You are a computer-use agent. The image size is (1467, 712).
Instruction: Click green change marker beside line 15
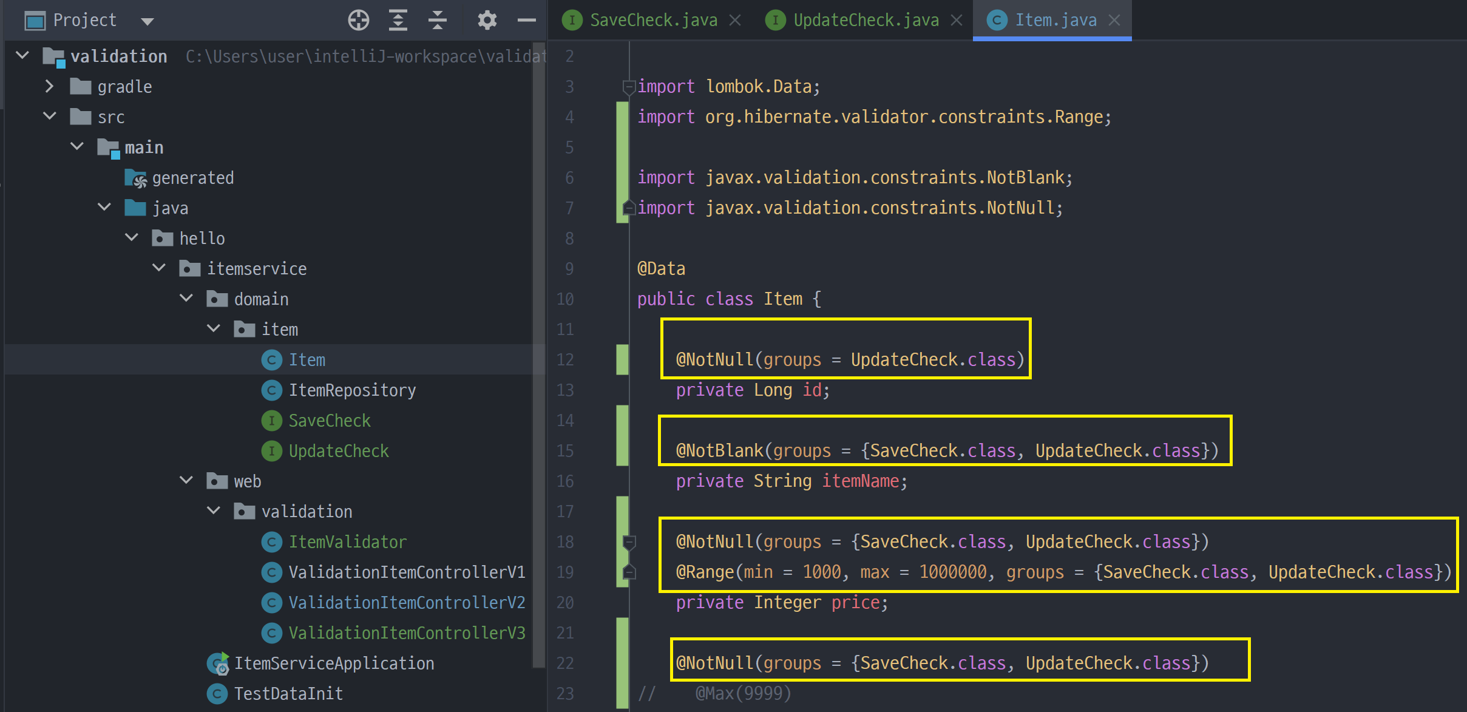coord(622,450)
